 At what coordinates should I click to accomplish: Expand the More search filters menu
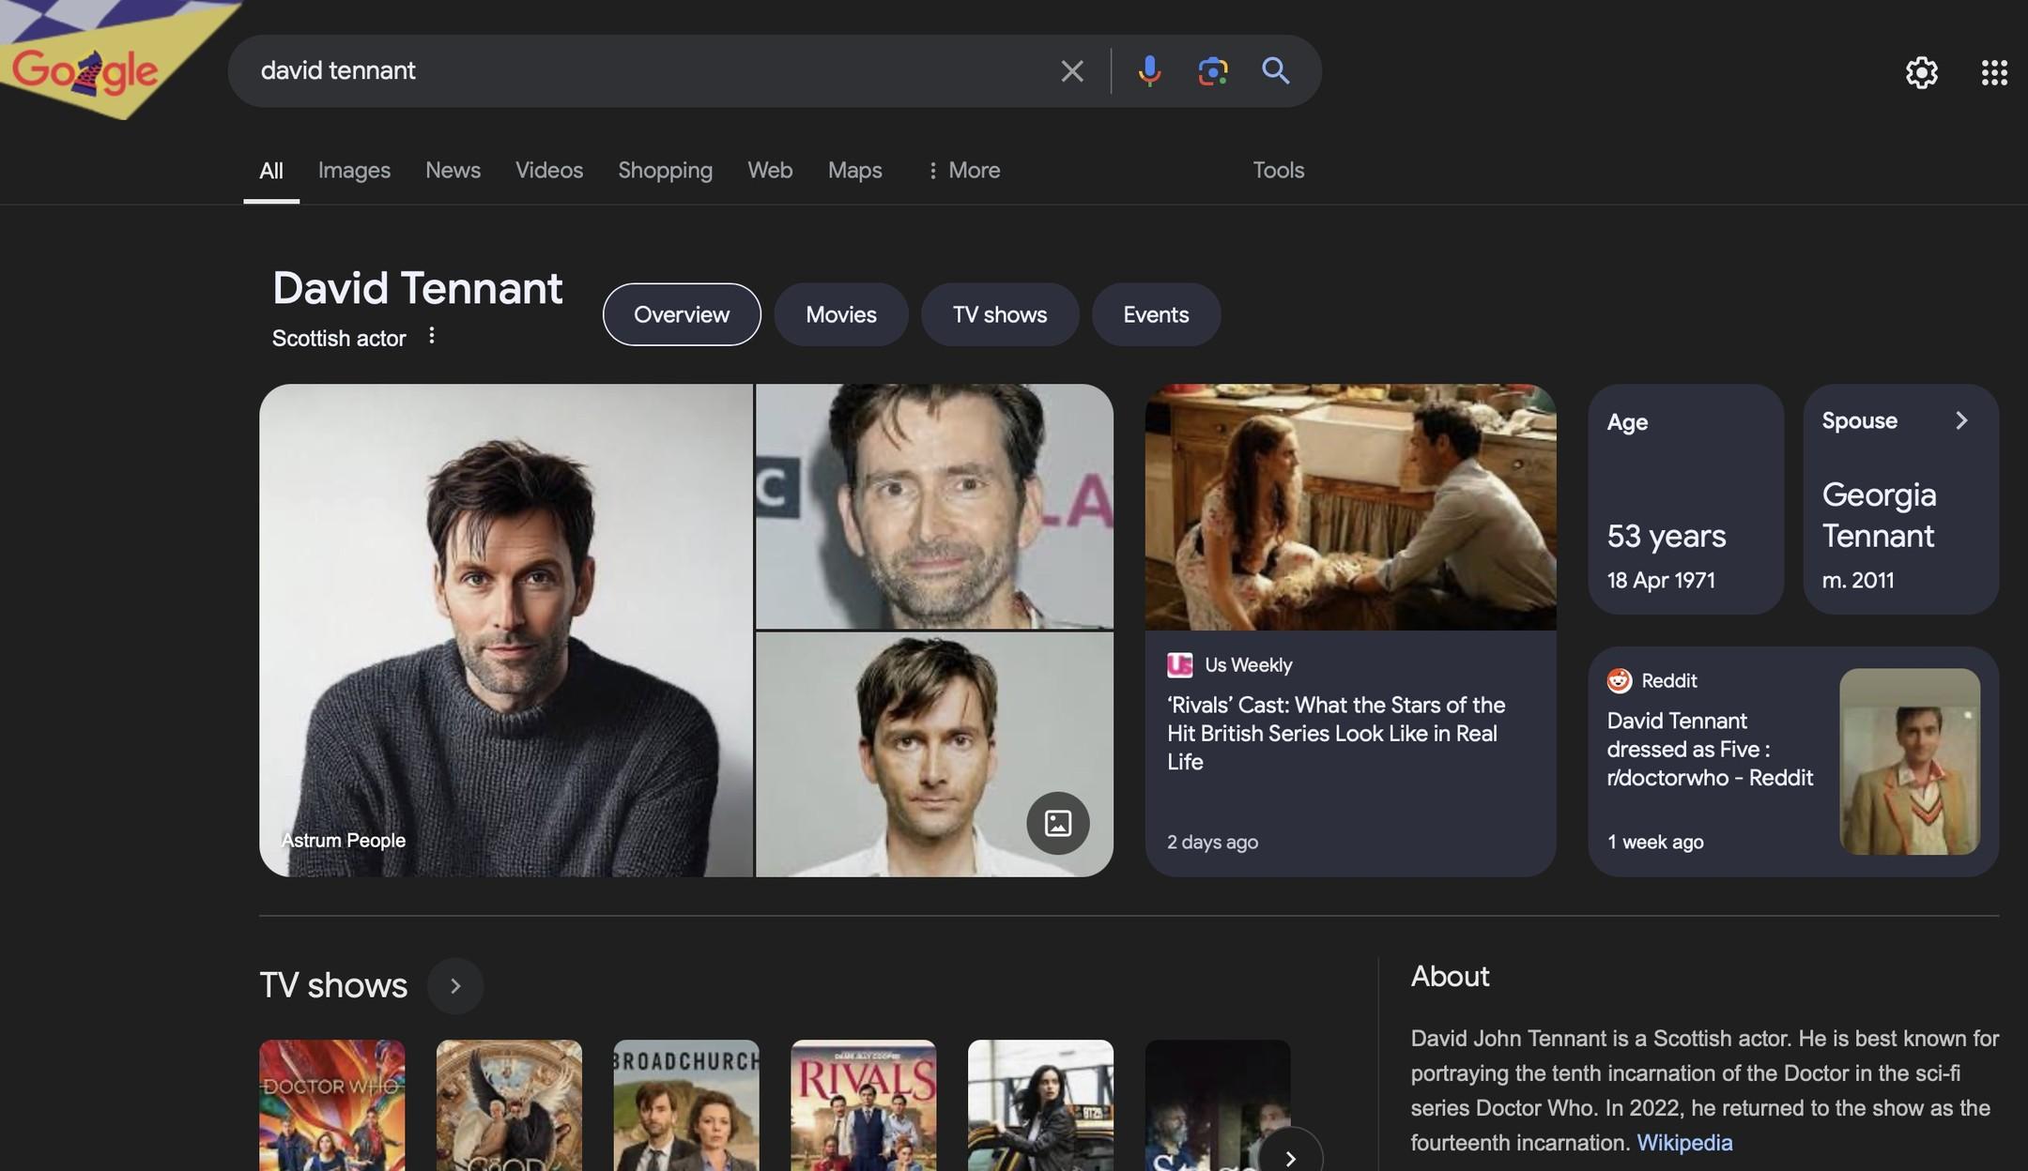963,170
